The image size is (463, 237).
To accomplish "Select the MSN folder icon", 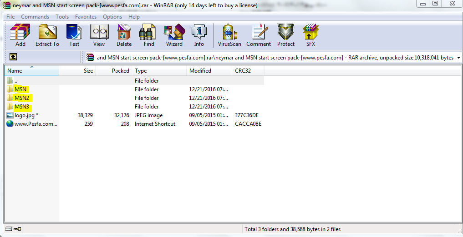I will [x=10, y=89].
